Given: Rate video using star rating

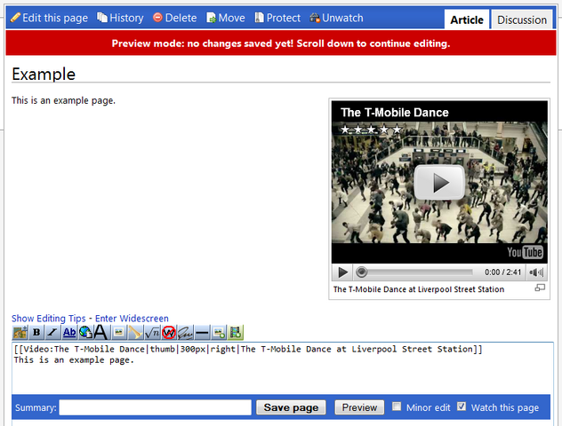Looking at the screenshot, I should click(371, 130).
